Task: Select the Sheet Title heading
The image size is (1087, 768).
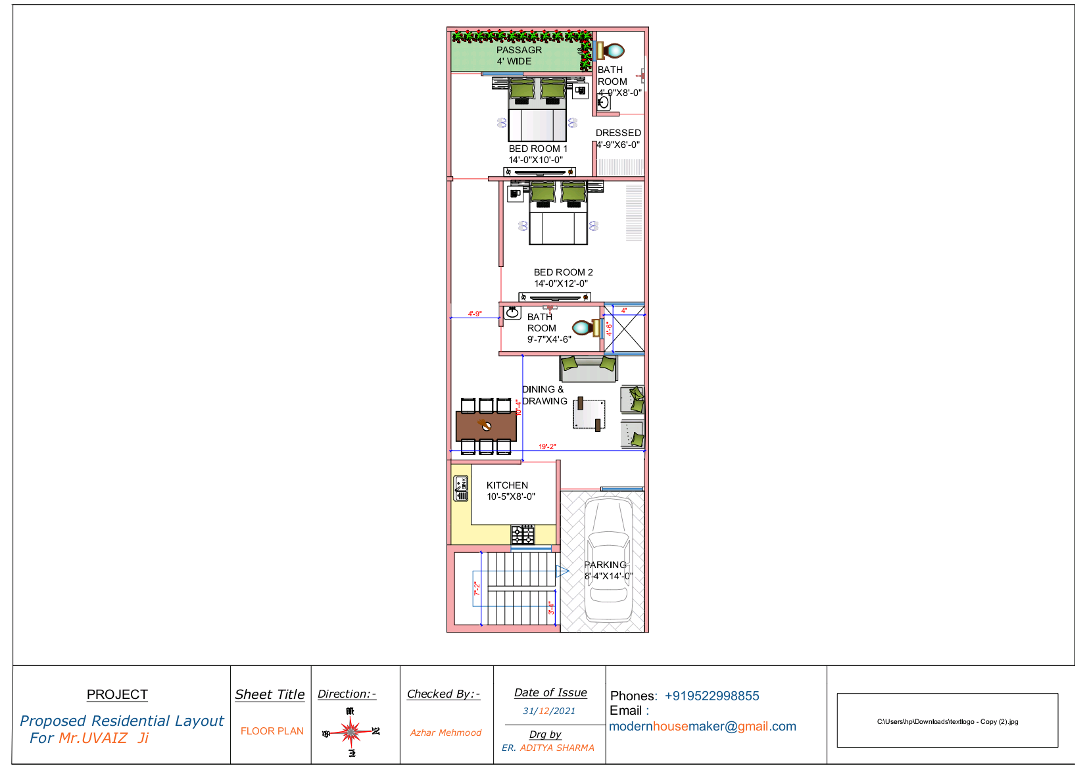Action: tap(270, 694)
